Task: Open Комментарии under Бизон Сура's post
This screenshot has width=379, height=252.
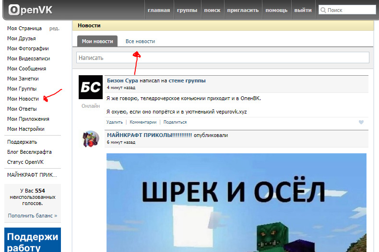Action: pyautogui.click(x=143, y=122)
